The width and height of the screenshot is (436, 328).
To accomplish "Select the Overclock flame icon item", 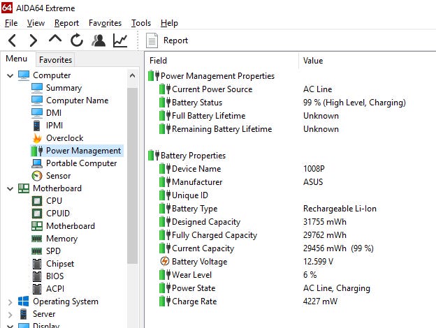I will [37, 138].
